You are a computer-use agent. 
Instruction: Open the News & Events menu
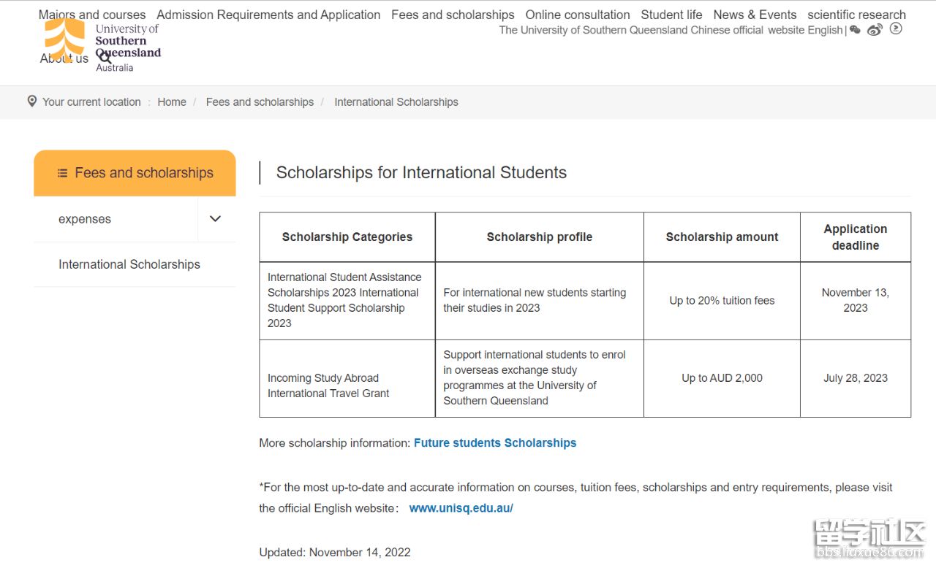tap(755, 15)
